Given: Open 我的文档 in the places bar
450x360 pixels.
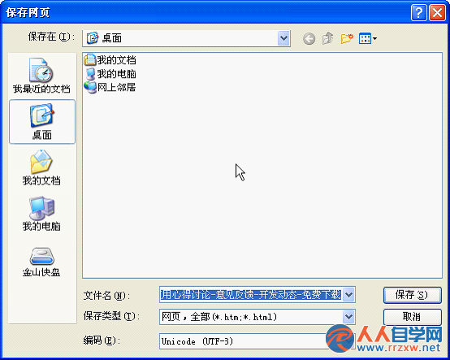Looking at the screenshot, I should (42, 168).
